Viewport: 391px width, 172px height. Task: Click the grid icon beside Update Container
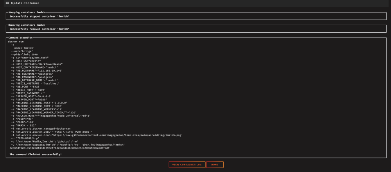point(7,3)
